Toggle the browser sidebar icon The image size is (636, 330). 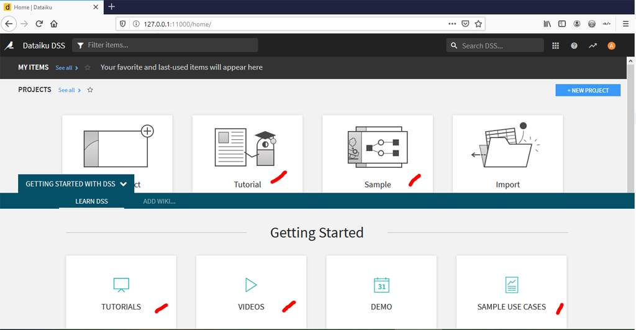click(562, 24)
